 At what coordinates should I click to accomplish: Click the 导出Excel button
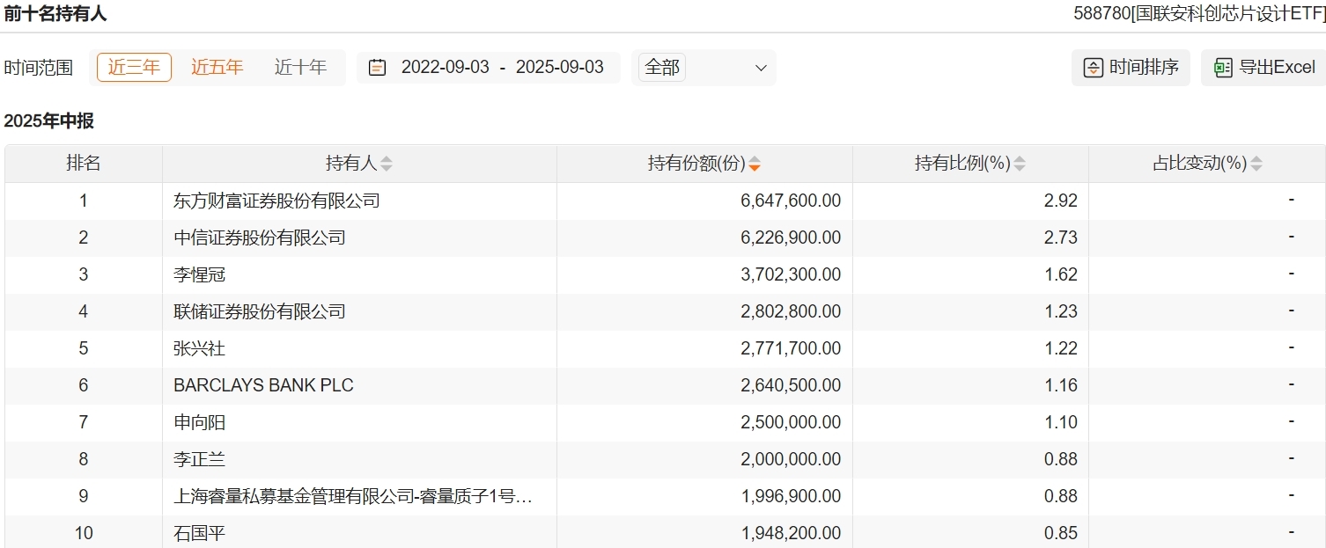coord(1263,68)
